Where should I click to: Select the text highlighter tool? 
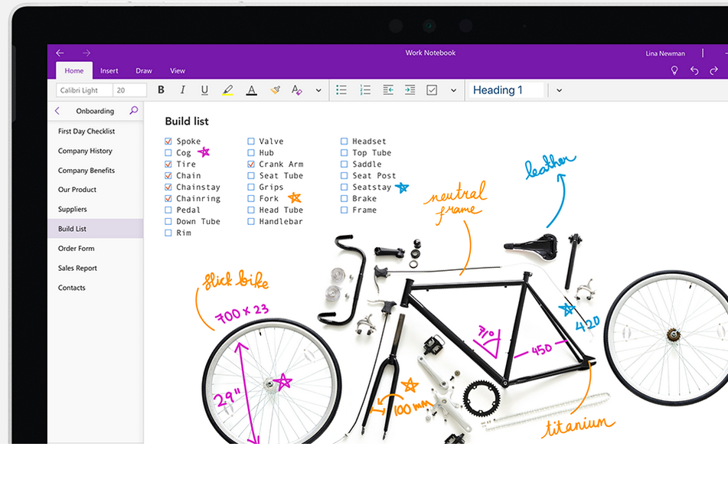(227, 90)
